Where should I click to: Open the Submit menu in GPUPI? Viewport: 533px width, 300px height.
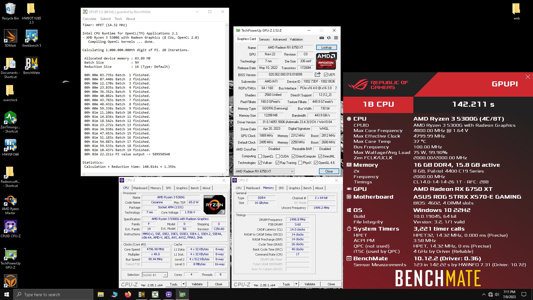pyautogui.click(x=105, y=19)
